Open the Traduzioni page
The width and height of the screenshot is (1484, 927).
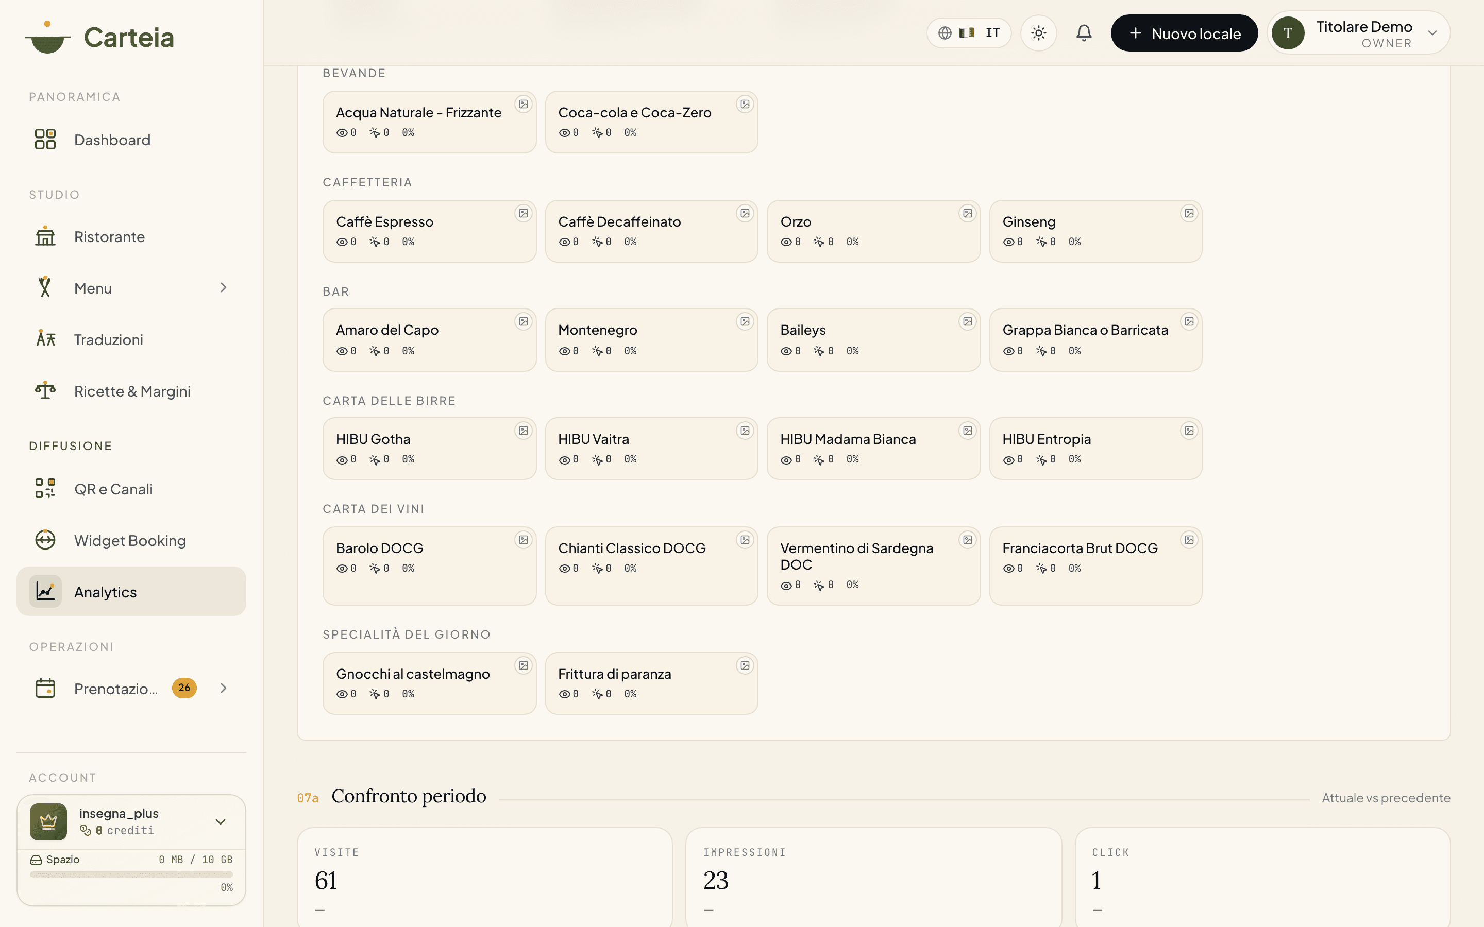click(131, 340)
